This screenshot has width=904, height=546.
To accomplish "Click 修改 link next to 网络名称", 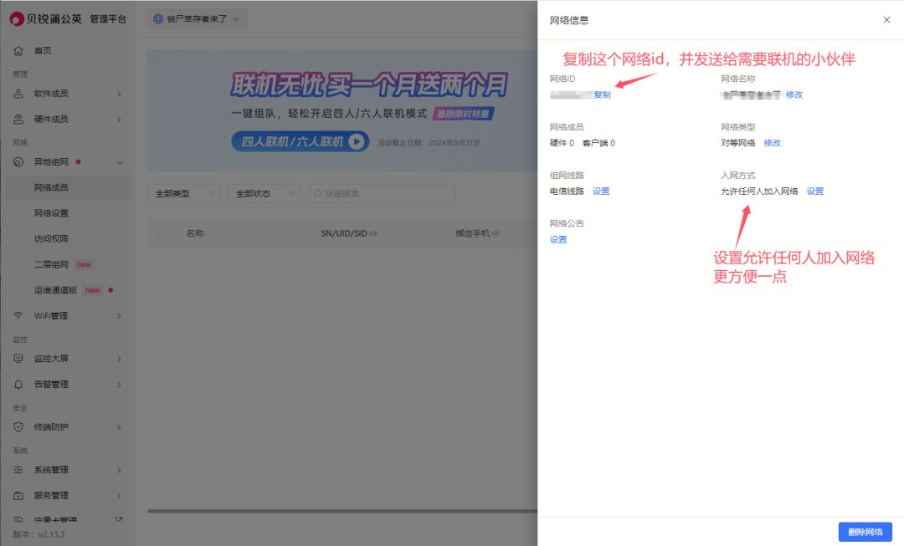I will [794, 94].
